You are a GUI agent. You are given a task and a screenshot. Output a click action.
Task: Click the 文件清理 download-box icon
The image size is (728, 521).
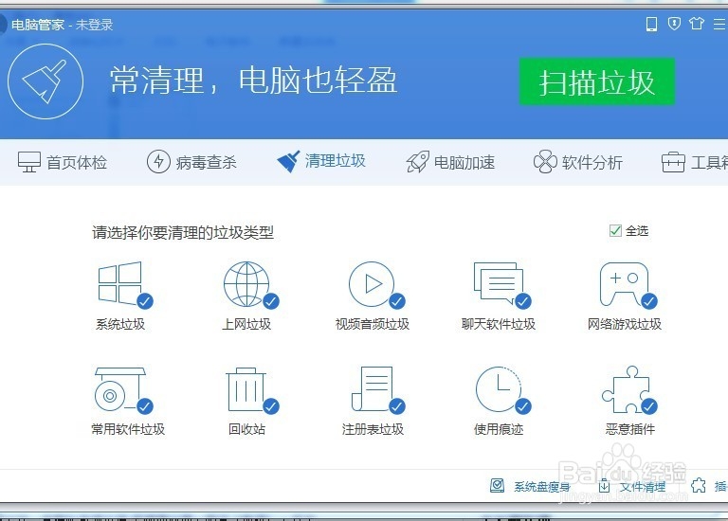click(604, 486)
